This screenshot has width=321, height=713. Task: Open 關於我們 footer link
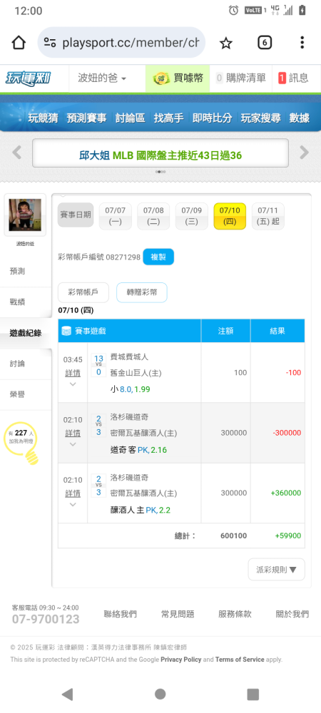(x=292, y=615)
